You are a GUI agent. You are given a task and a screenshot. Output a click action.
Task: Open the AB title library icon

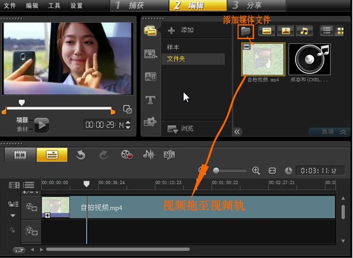(150, 77)
